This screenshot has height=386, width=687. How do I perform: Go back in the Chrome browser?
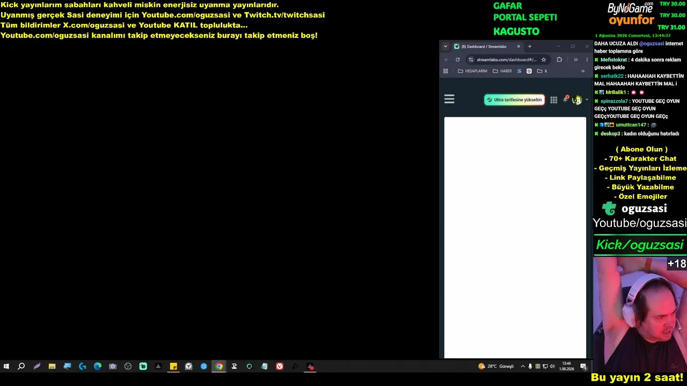pos(446,60)
